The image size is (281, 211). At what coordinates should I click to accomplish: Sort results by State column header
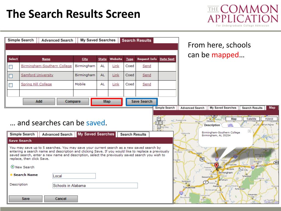[102, 59]
